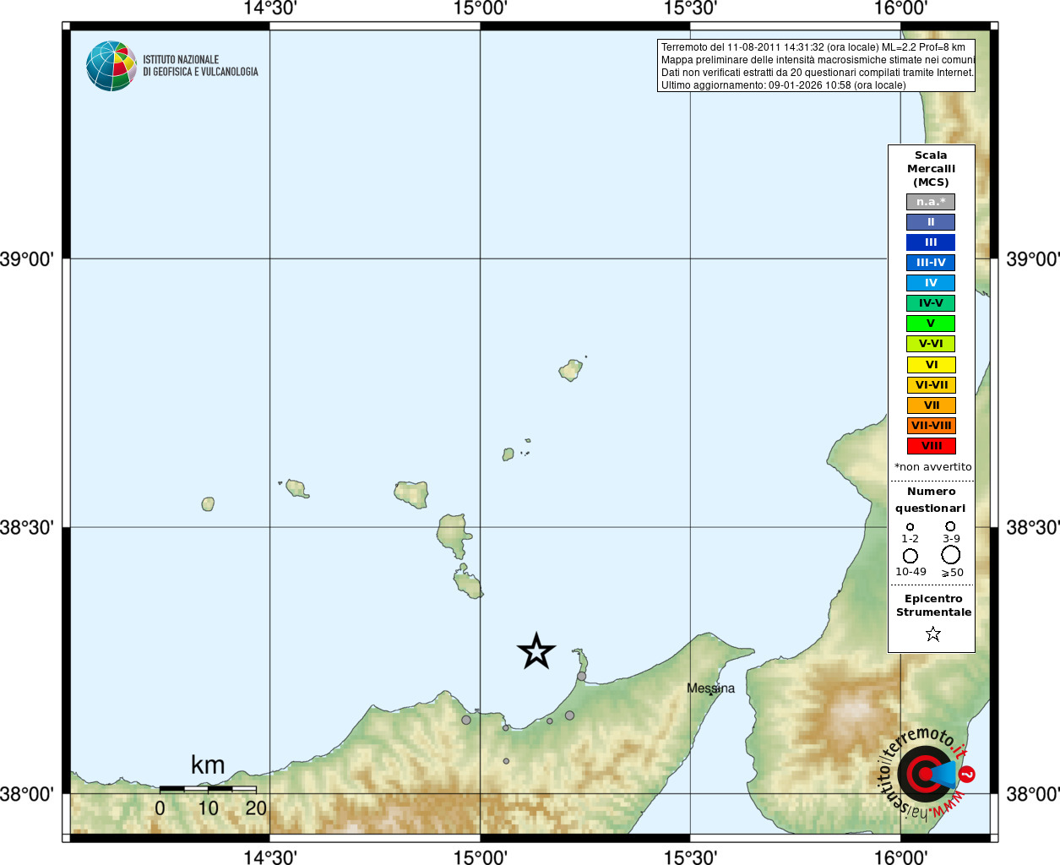Click the bottom-axis 15°30' longitude label
This screenshot has width=1060, height=865.
click(690, 857)
